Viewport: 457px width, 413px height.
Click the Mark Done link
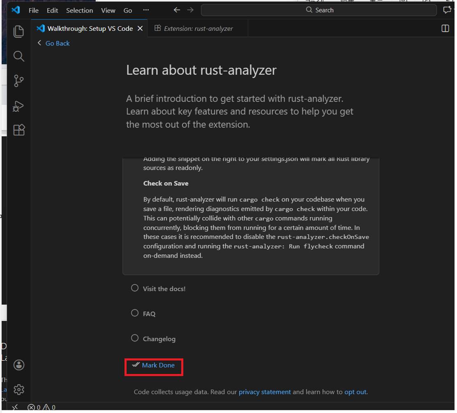pos(158,365)
